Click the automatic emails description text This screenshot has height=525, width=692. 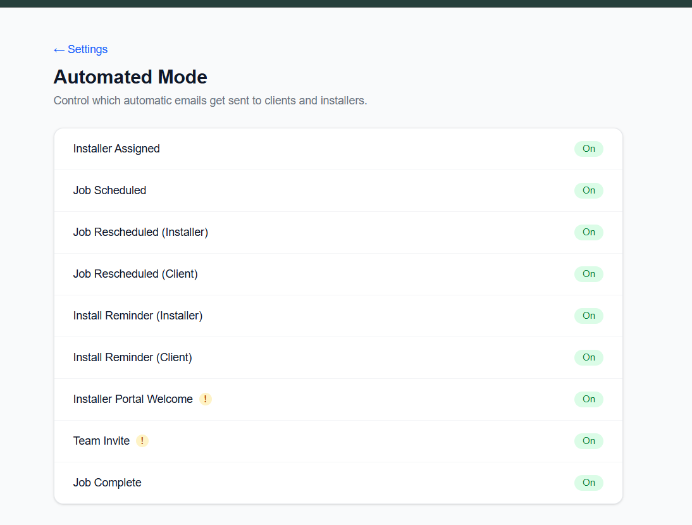pyautogui.click(x=210, y=101)
